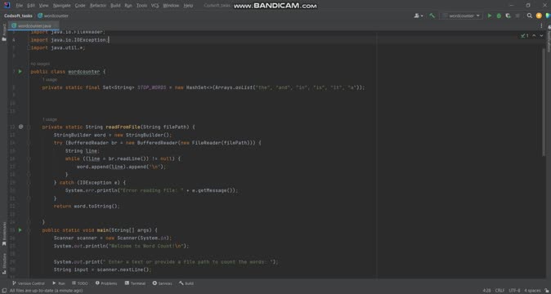Start debugging with the green bug icon
The height and width of the screenshot is (294, 551).
[499, 16]
